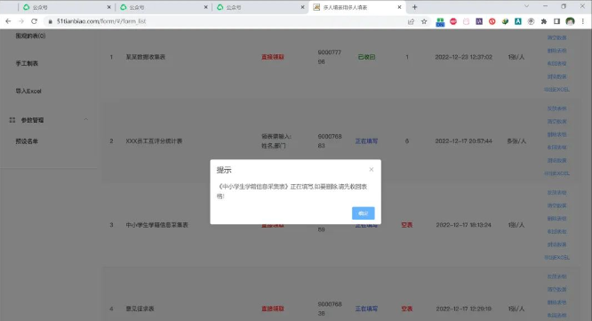Open the tab search chevron
Image resolution: width=592 pixels, height=321 pixels.
tap(527, 6)
